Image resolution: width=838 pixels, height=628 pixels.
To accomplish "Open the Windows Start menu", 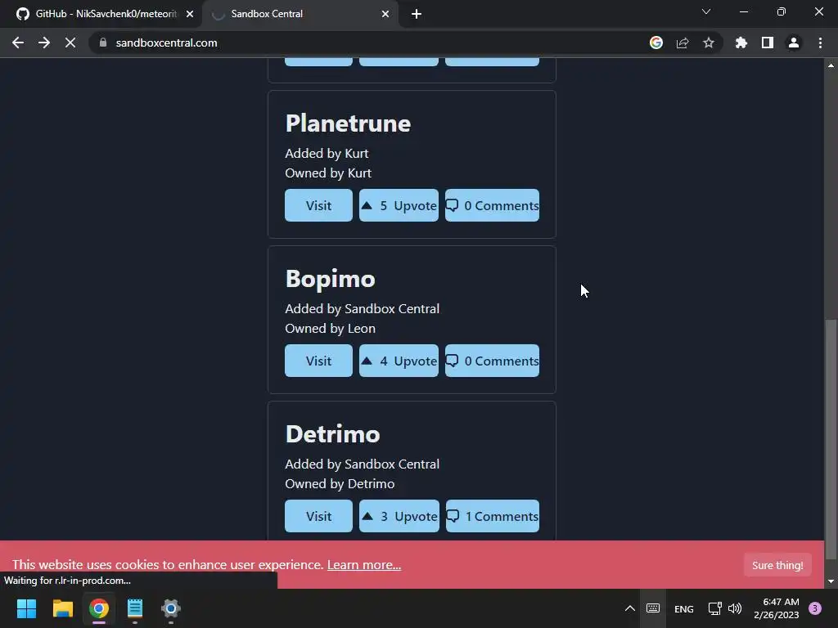I will pyautogui.click(x=26, y=608).
